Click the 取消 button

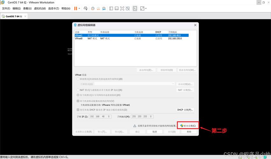155,132
